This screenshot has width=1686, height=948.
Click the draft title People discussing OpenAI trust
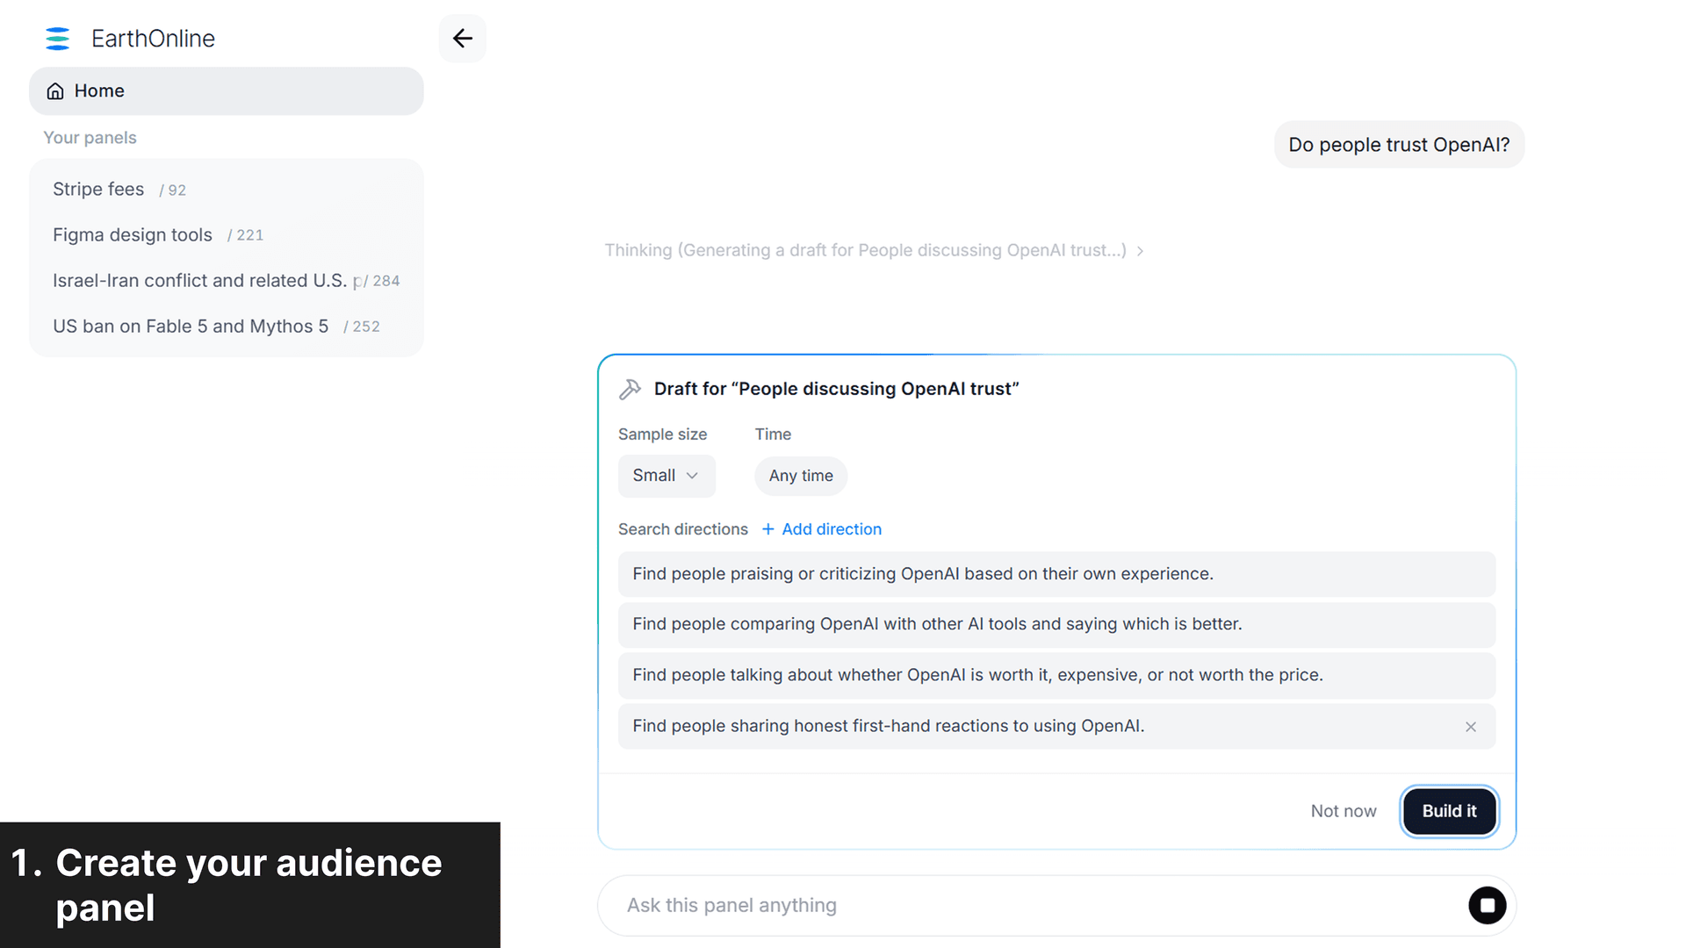[x=836, y=389]
